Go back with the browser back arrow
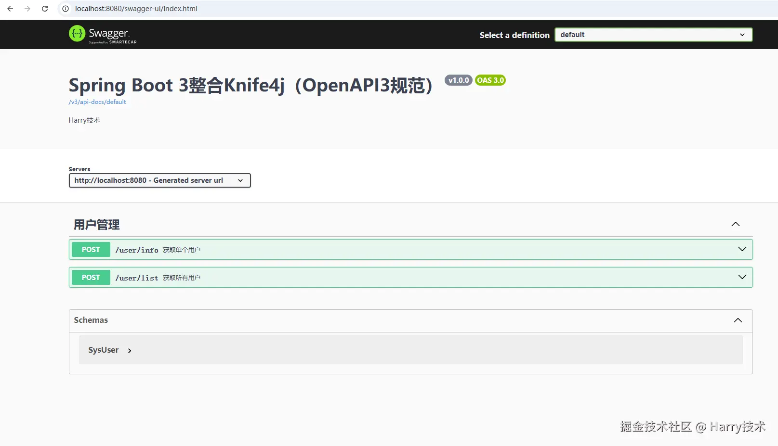Screen dimensions: 778x446 (x=10, y=9)
